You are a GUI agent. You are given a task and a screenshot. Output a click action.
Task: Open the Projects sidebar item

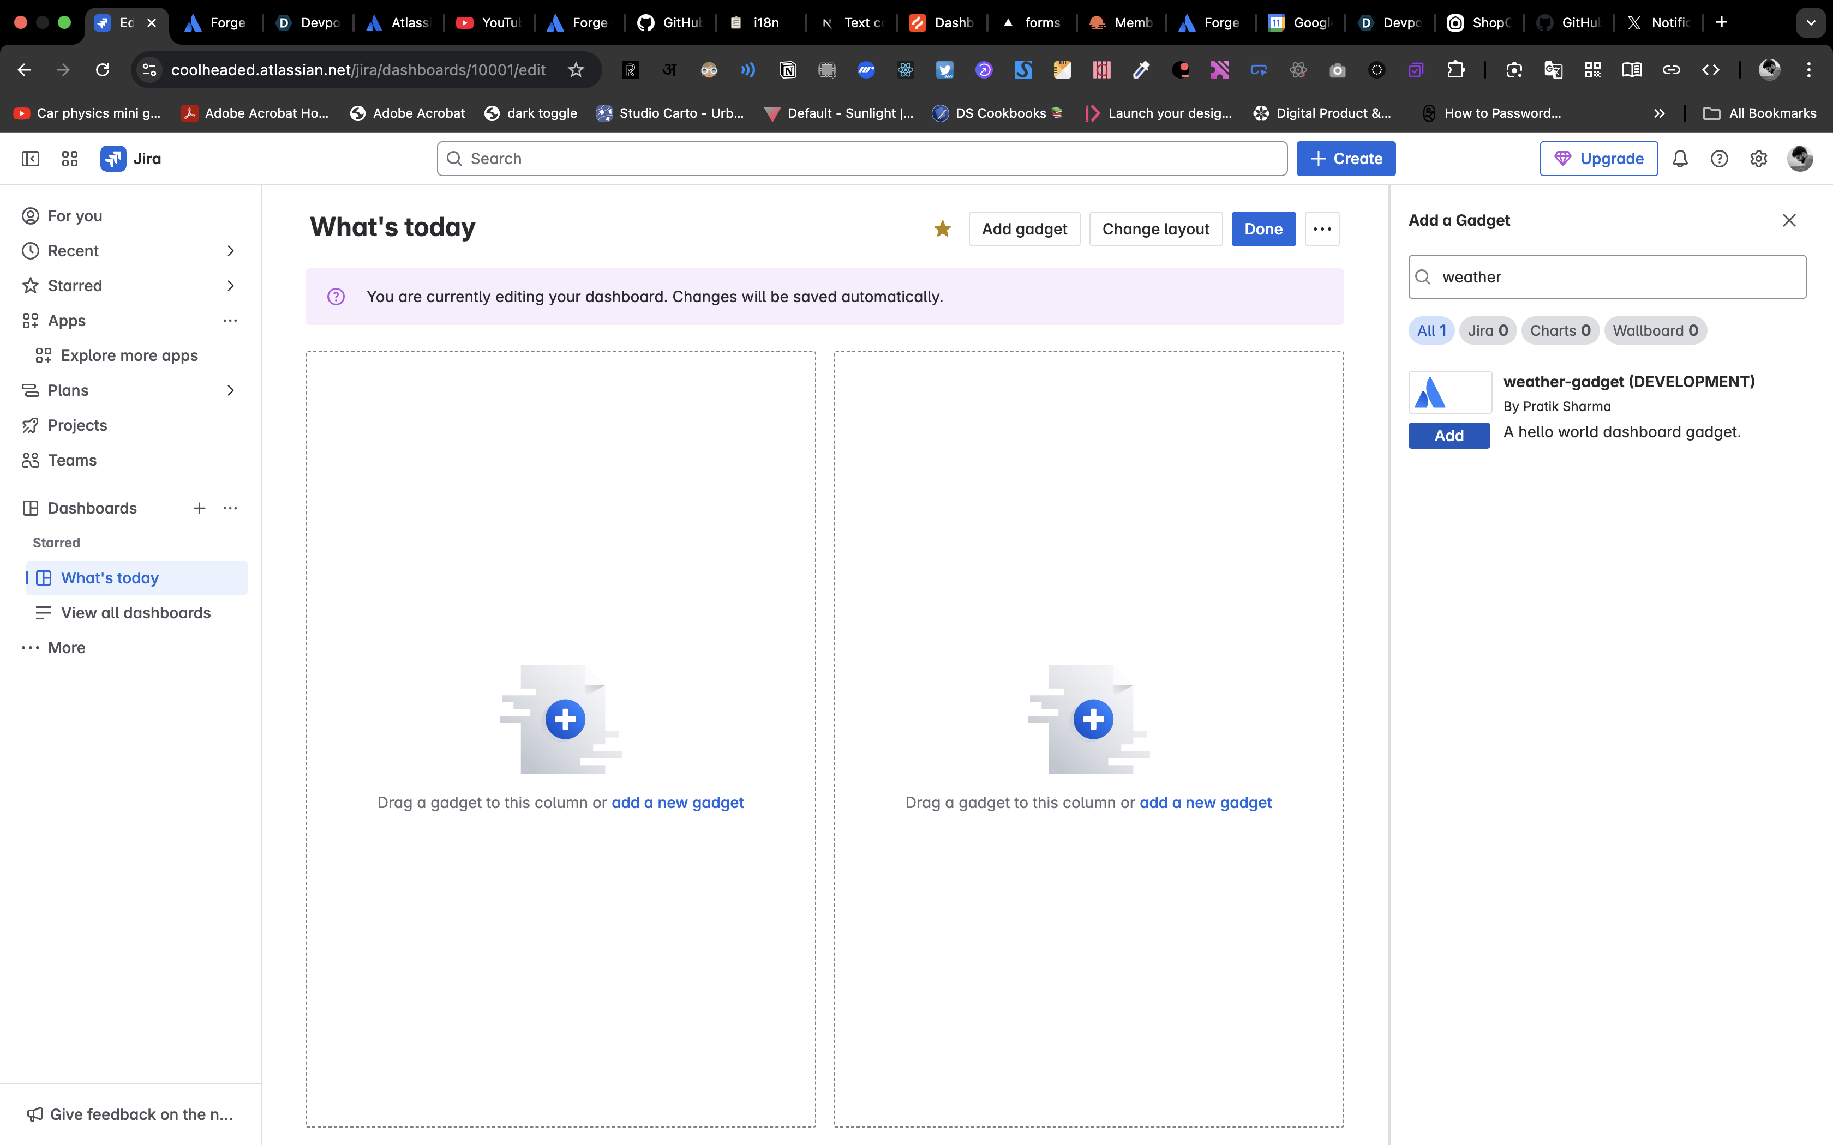pyautogui.click(x=77, y=425)
